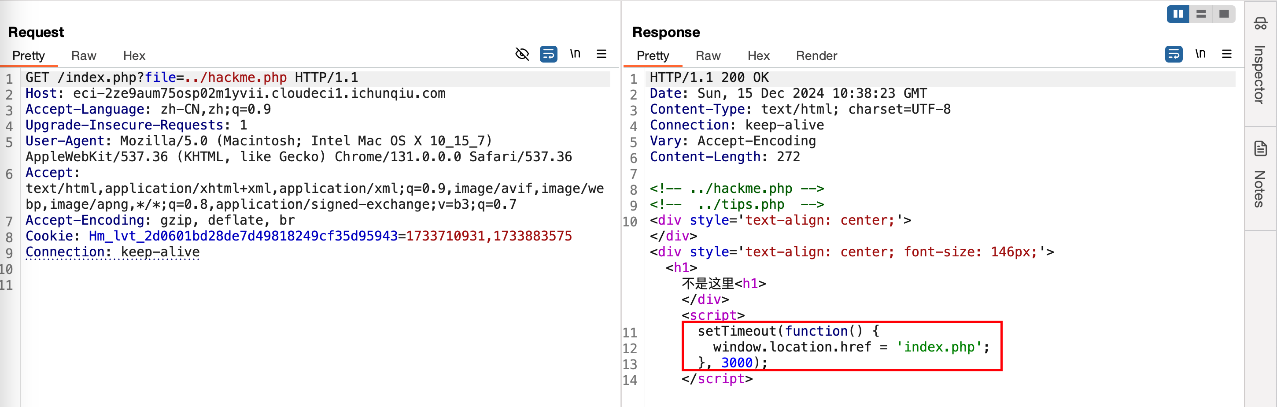Image resolution: width=1277 pixels, height=407 pixels.
Task: Click the 3000 timeout value in script
Action: [737, 363]
